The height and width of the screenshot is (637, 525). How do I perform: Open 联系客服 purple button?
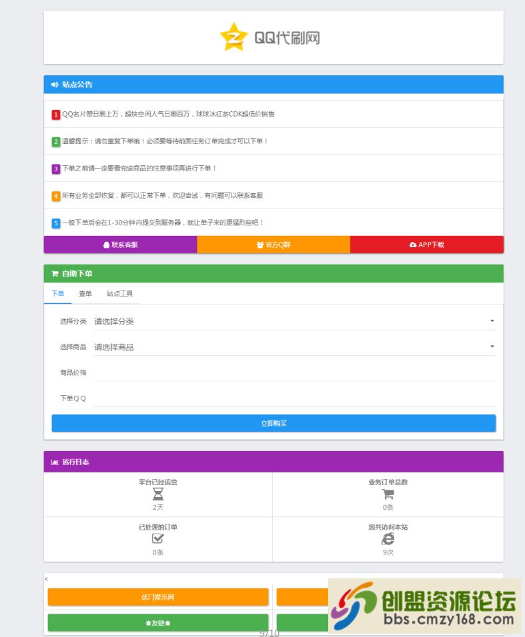(x=120, y=245)
